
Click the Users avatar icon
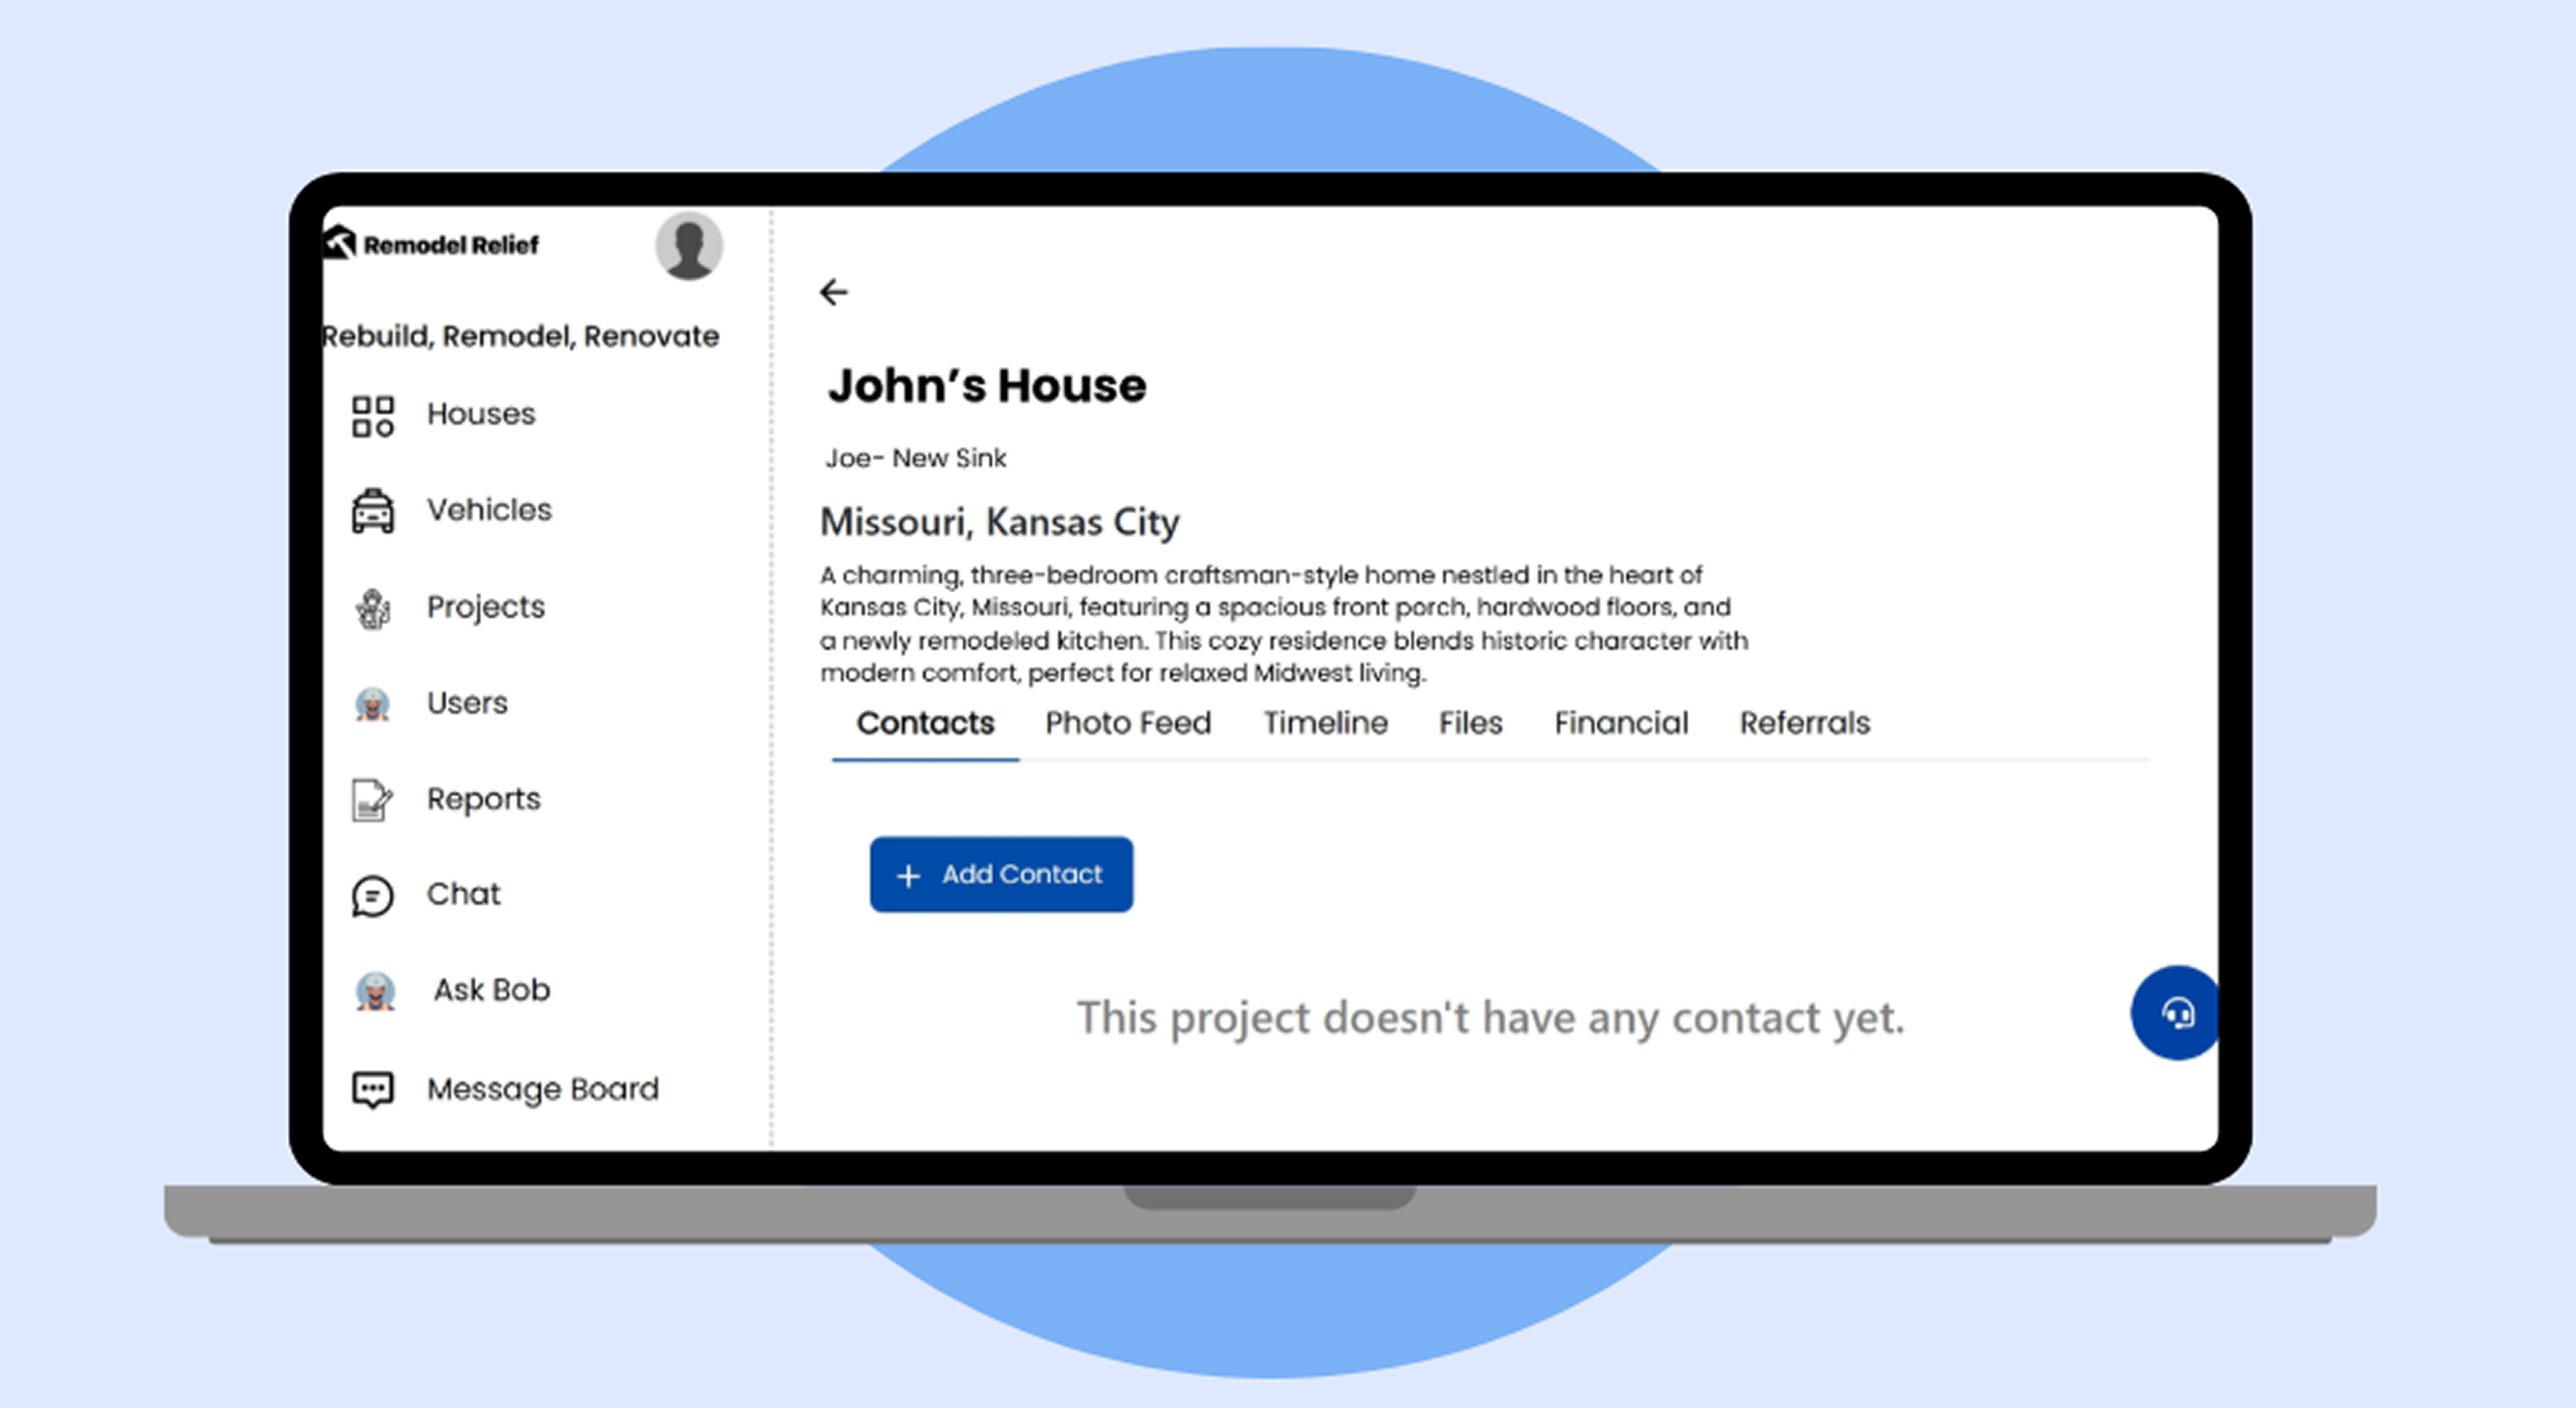pyautogui.click(x=372, y=703)
